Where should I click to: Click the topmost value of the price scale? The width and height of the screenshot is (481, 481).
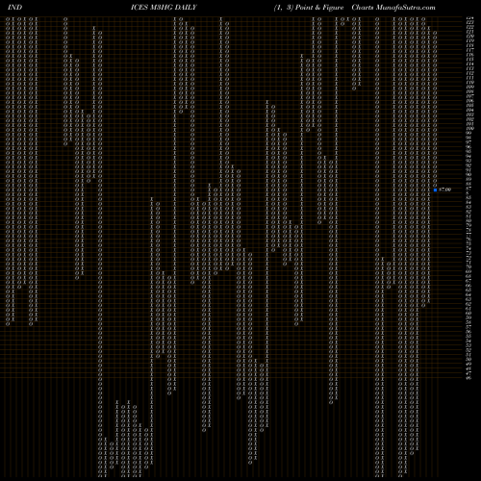click(x=469, y=18)
